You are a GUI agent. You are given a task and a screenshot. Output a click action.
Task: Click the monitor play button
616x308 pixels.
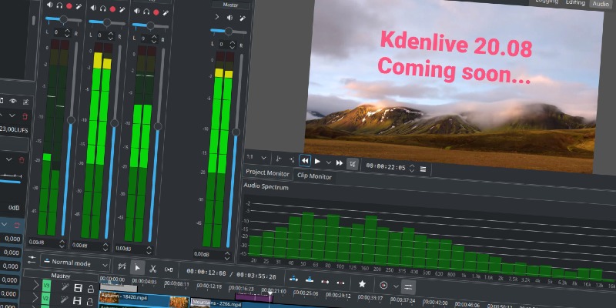316,162
